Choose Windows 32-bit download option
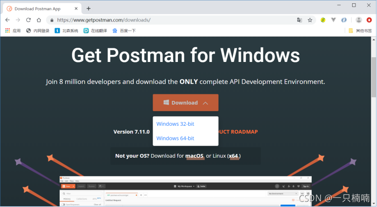This screenshot has width=377, height=207. pos(175,124)
